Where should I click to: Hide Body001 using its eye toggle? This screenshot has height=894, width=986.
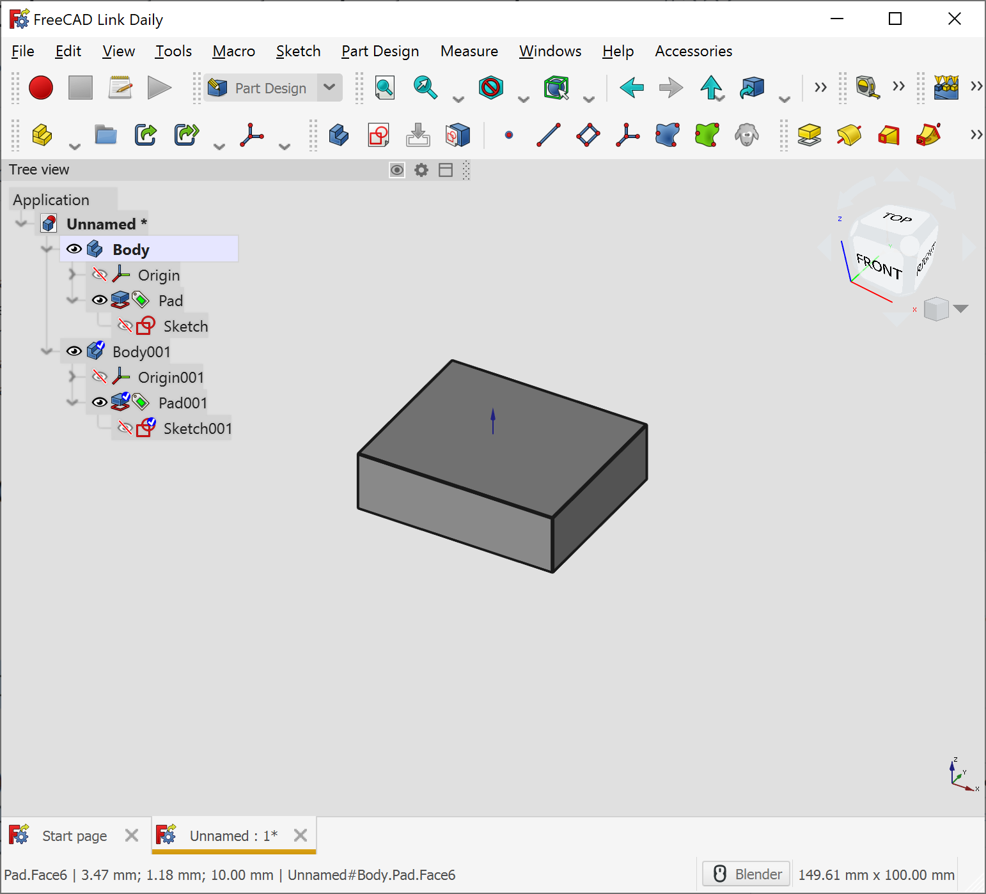[x=74, y=351]
